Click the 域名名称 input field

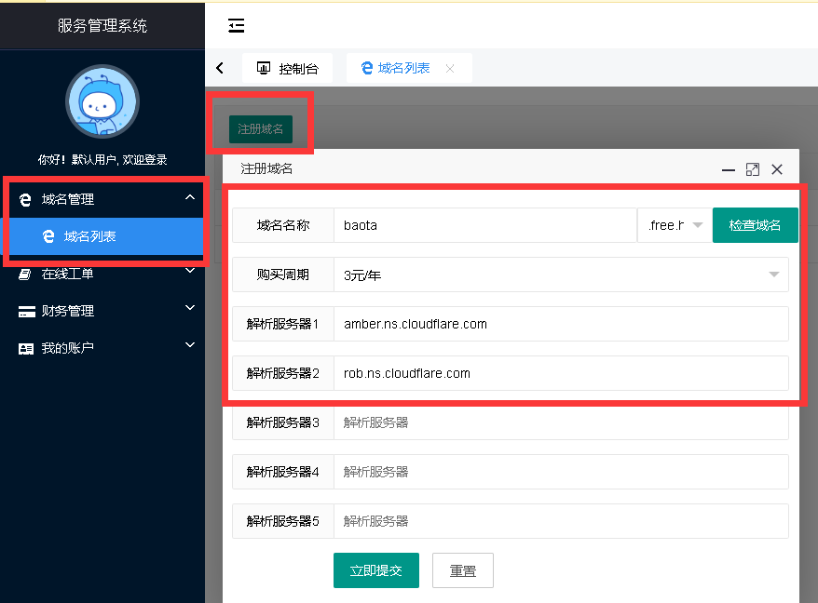point(484,225)
